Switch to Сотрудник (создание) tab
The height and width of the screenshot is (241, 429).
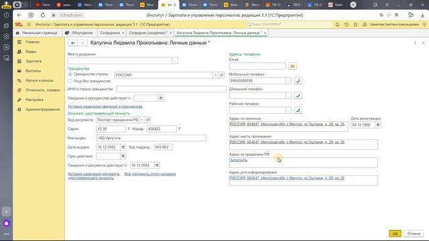tap(148, 33)
